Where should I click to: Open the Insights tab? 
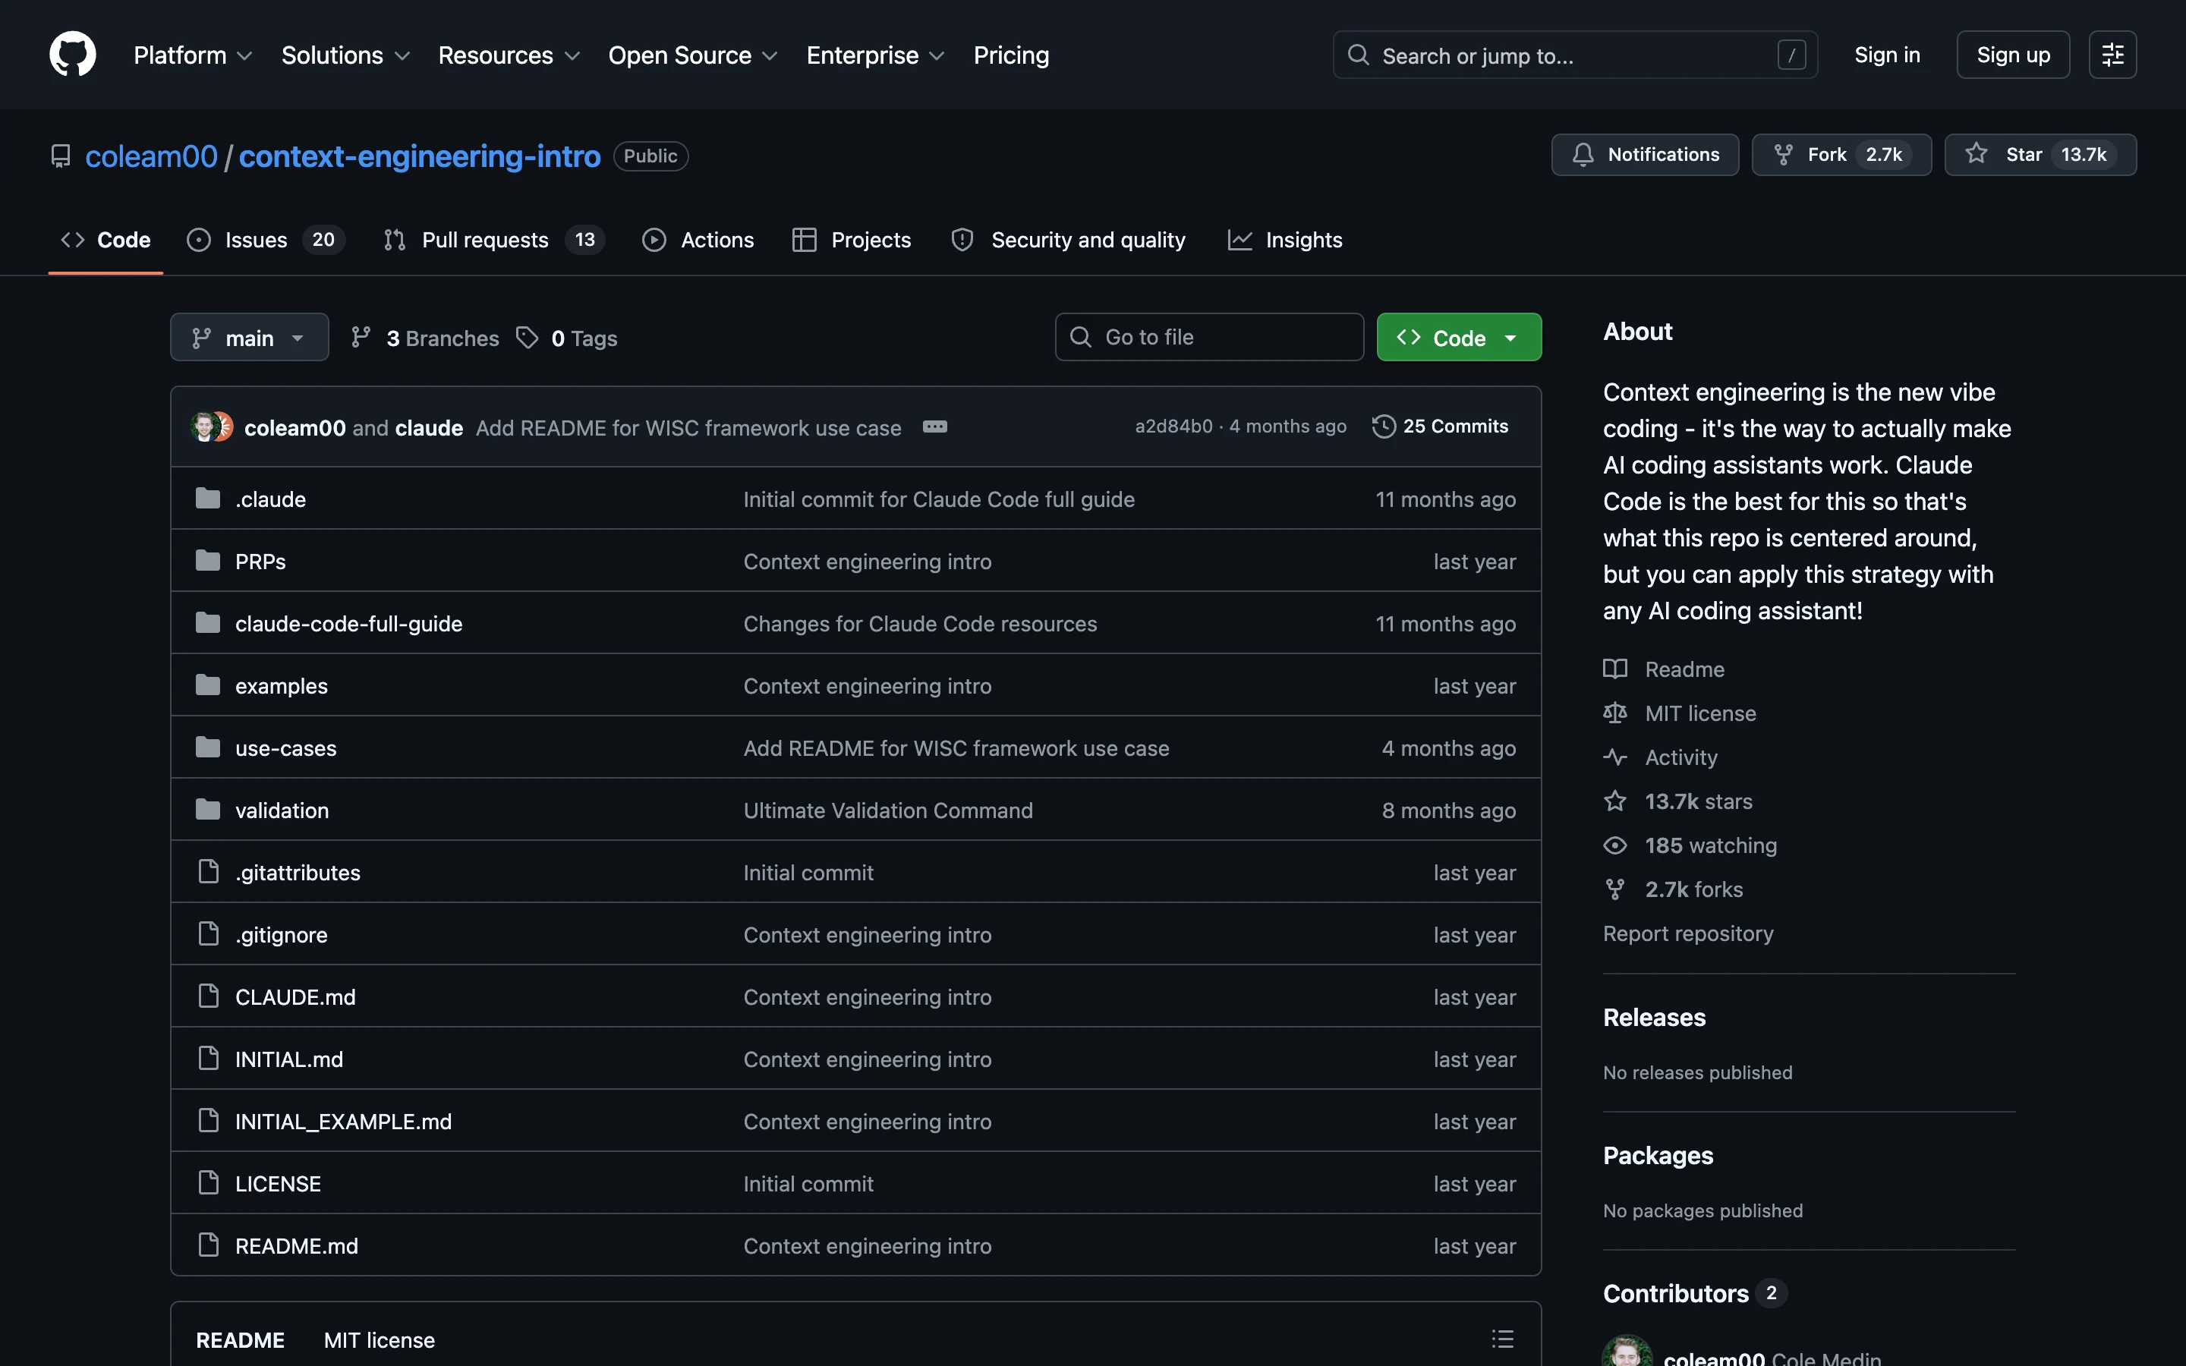[1284, 239]
